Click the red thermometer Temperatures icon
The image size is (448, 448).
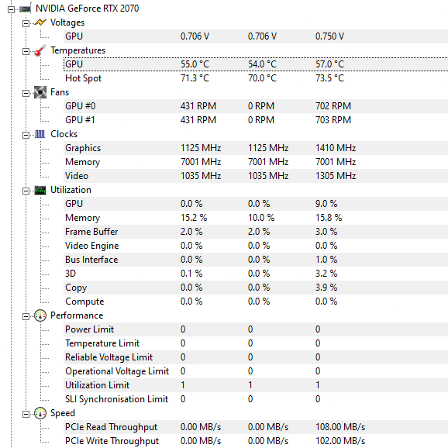point(40,50)
